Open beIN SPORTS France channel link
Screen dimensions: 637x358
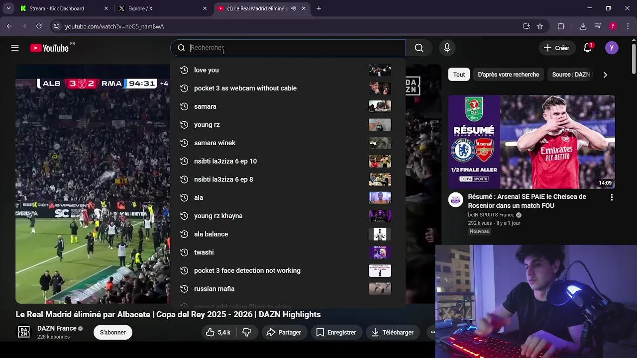pos(491,215)
